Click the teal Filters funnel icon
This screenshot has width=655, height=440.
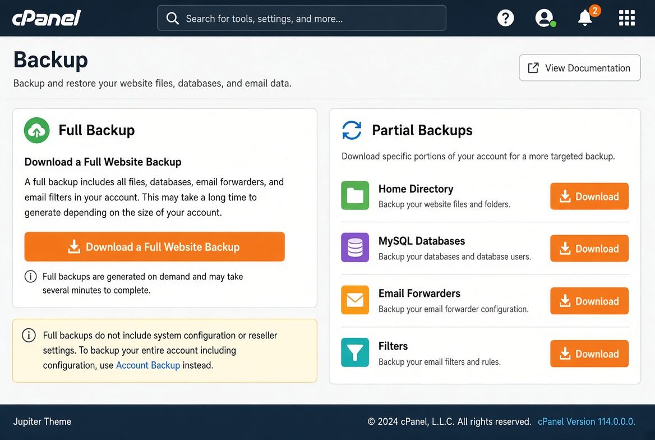[x=355, y=352]
